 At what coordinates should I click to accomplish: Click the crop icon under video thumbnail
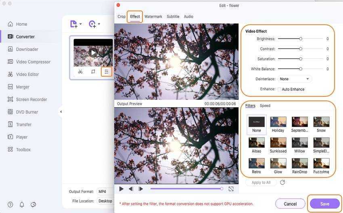click(93, 72)
